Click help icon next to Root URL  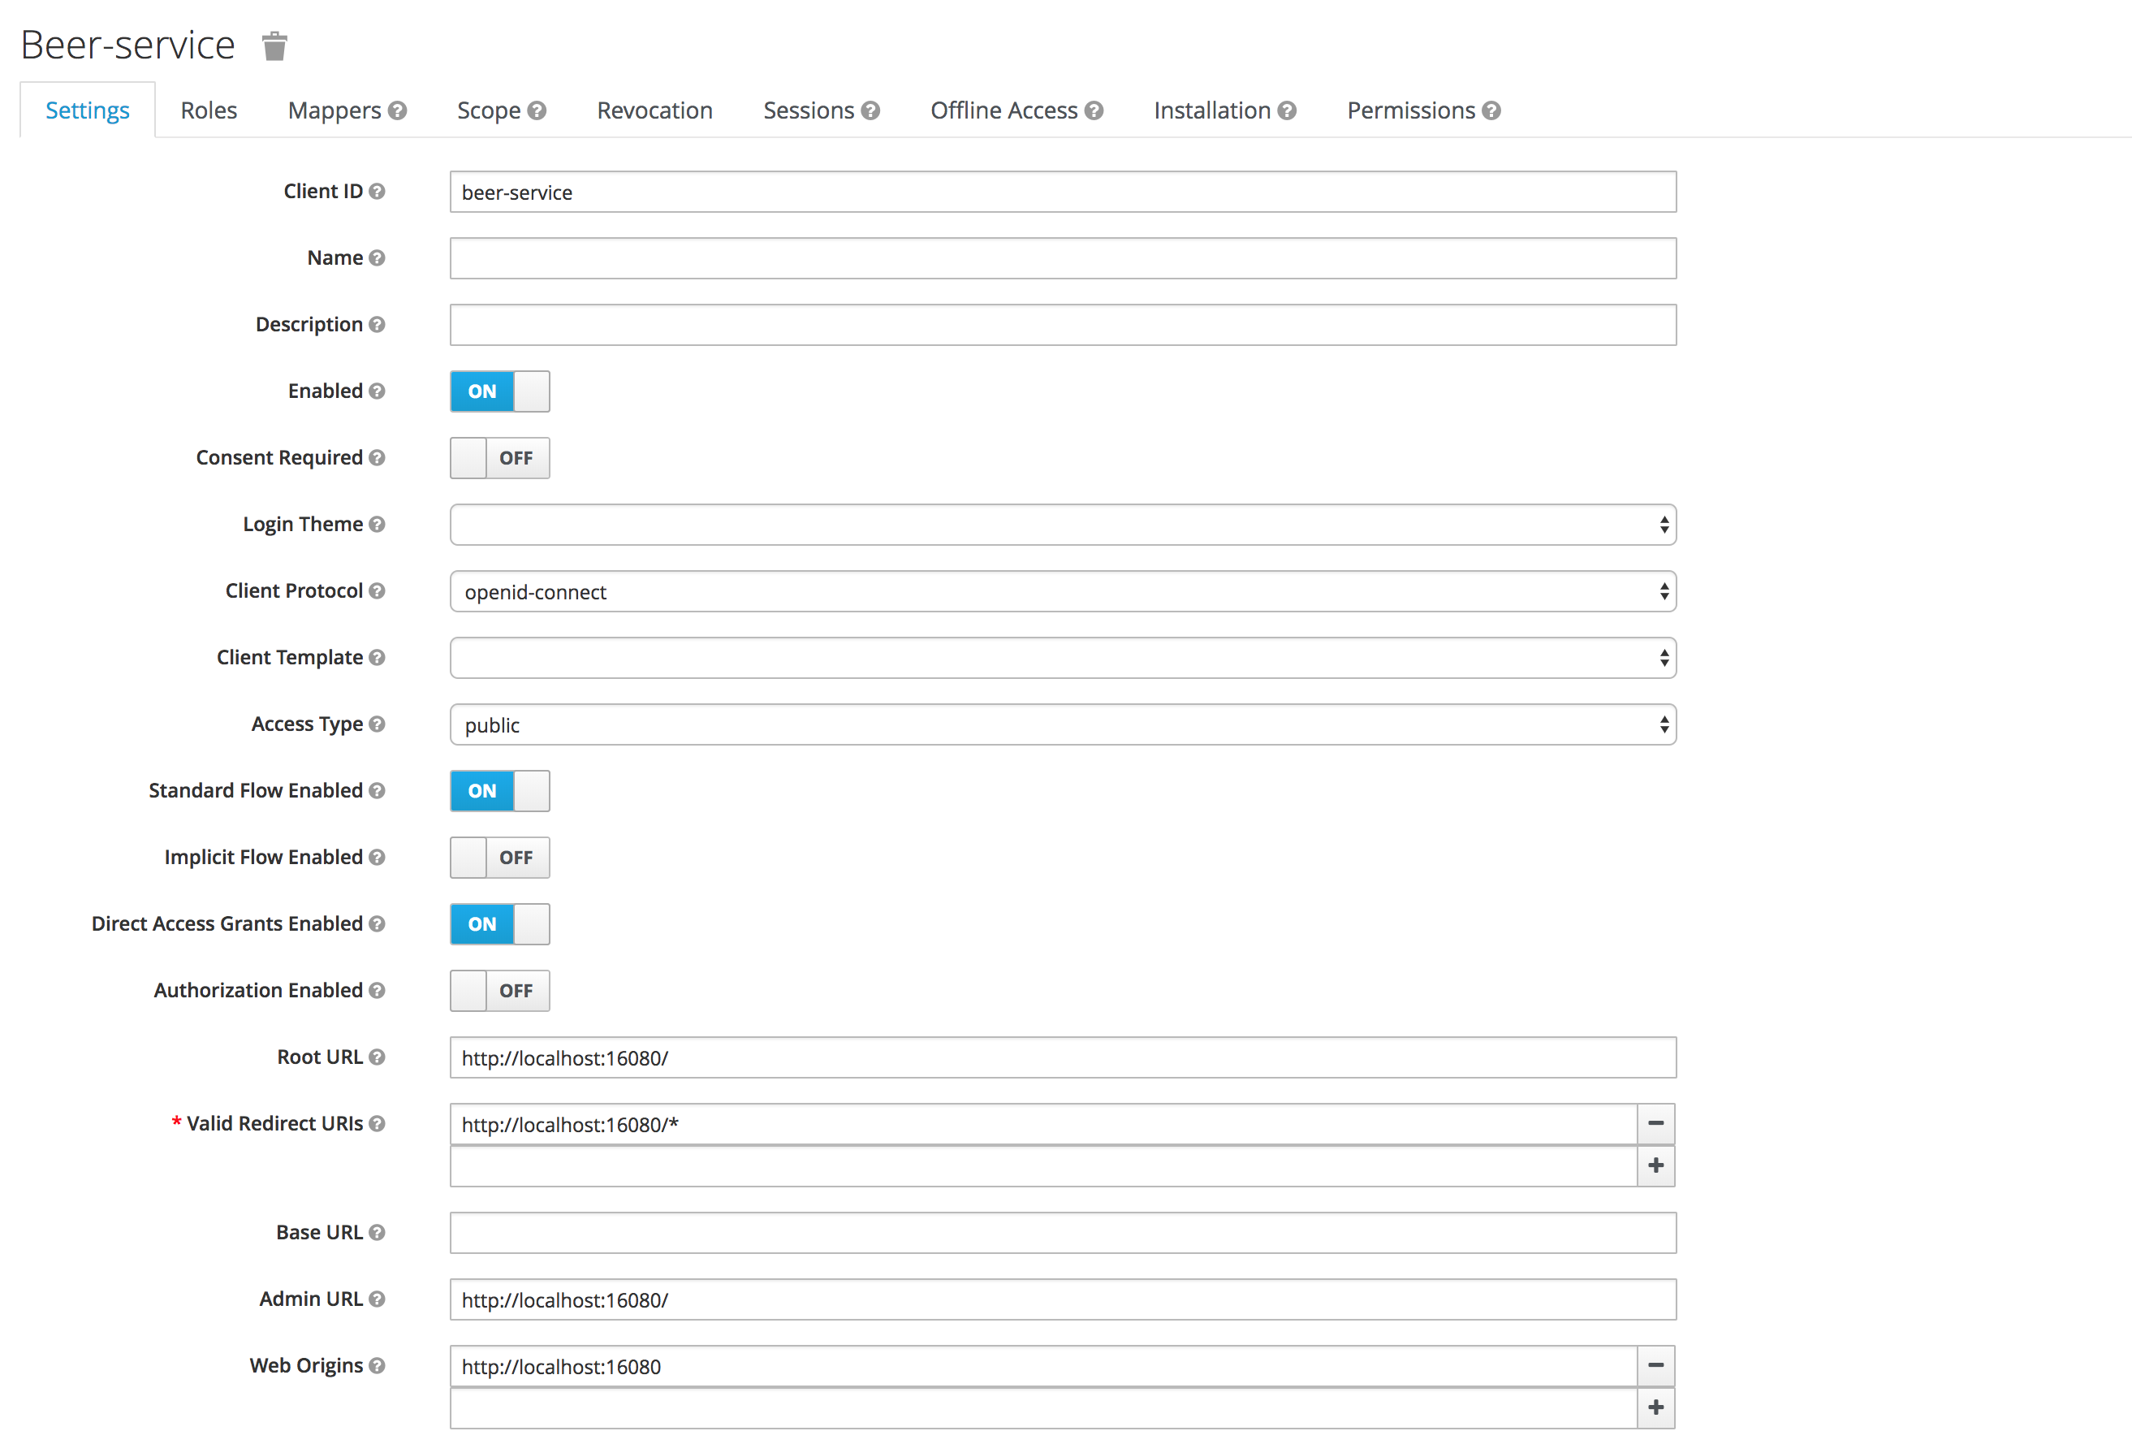(377, 1057)
